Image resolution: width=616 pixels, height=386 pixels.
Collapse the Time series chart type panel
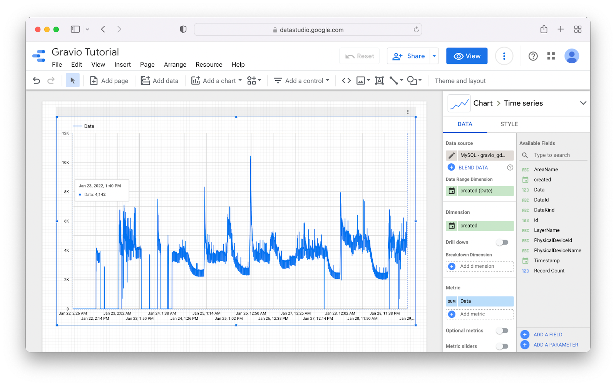pos(583,103)
